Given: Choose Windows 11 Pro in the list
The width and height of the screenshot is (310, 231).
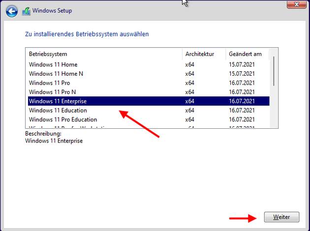Looking at the screenshot, I should tap(49, 83).
